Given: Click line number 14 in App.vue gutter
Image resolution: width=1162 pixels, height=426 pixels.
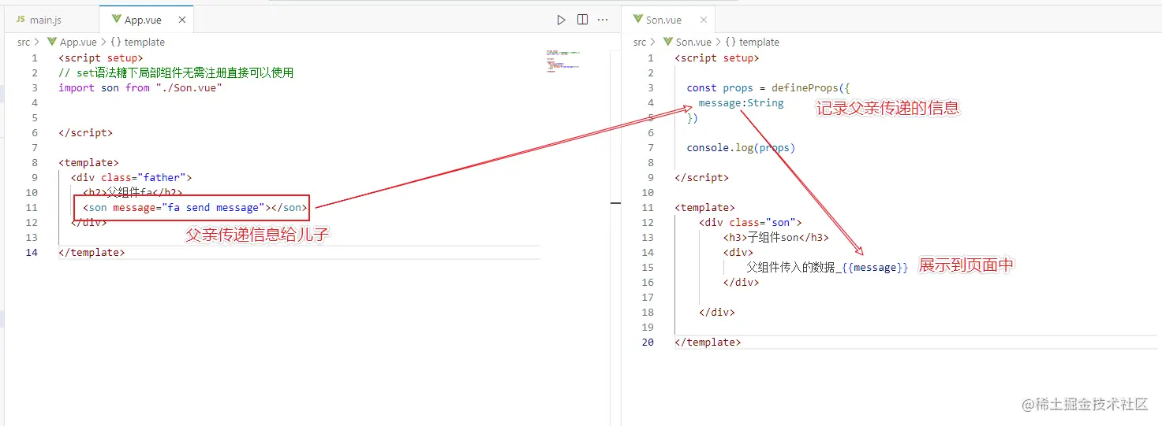Looking at the screenshot, I should [32, 252].
